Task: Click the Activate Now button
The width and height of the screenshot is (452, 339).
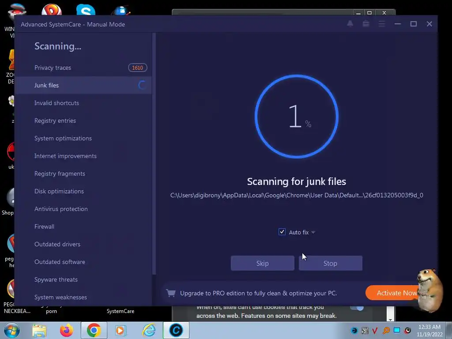Action: tap(392, 293)
